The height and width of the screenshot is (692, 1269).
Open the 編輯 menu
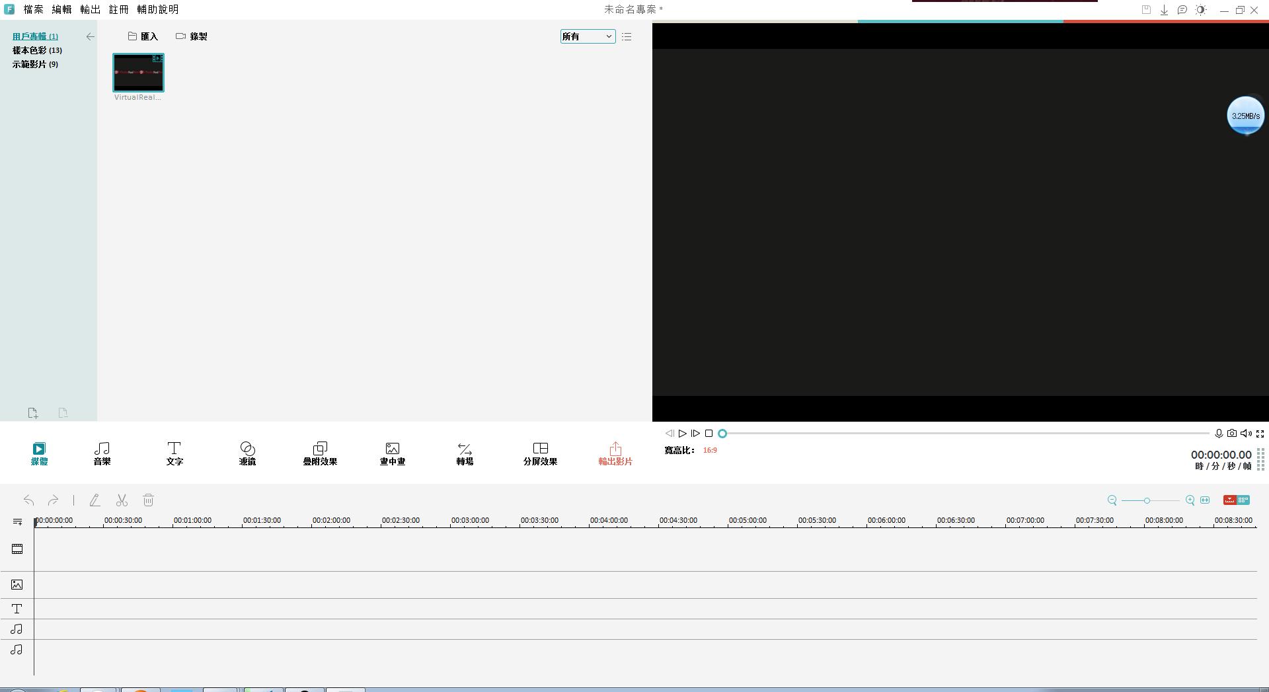point(61,9)
